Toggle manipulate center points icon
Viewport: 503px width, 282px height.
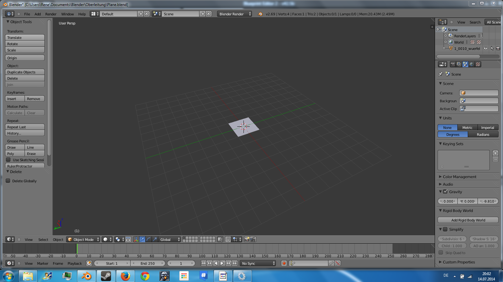pyautogui.click(x=128, y=239)
